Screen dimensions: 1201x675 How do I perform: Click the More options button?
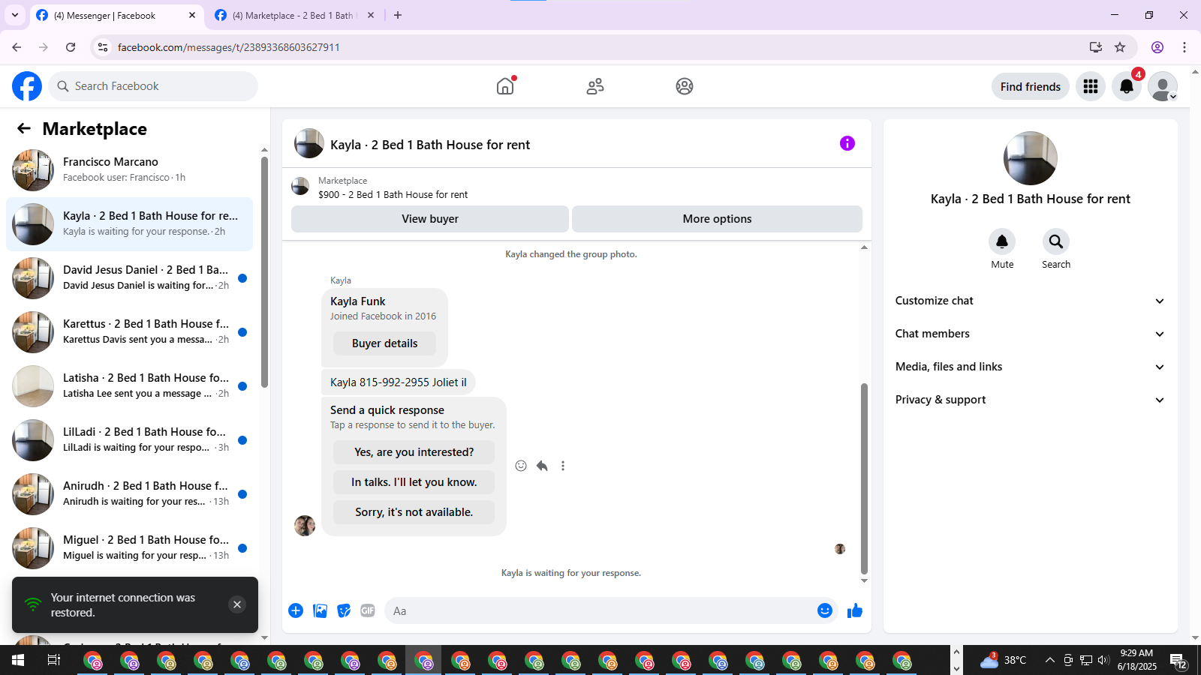coord(717,219)
